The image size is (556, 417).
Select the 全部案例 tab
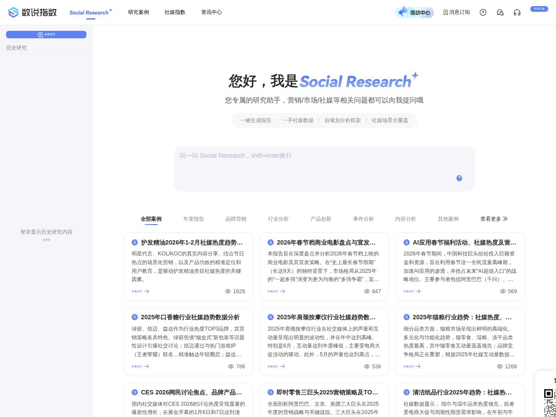tap(151, 219)
